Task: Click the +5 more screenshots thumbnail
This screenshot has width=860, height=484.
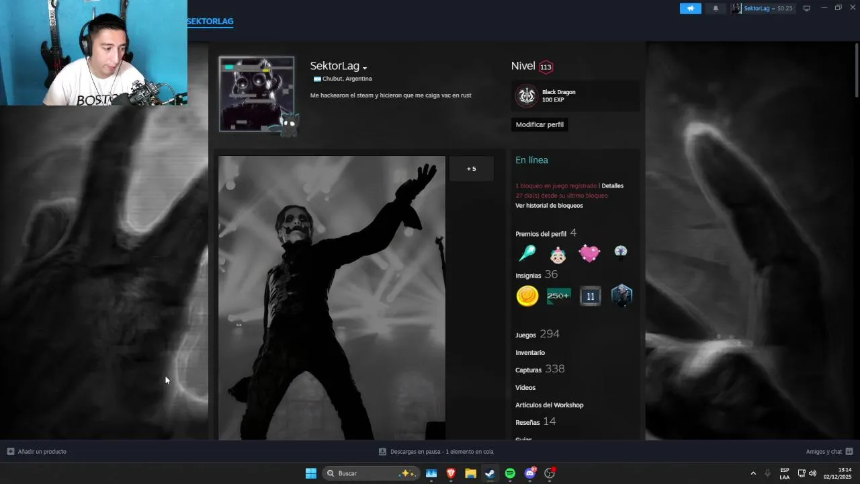Action: click(x=471, y=169)
